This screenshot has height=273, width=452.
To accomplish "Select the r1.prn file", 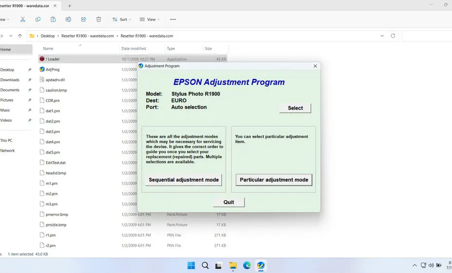I will click(x=51, y=235).
